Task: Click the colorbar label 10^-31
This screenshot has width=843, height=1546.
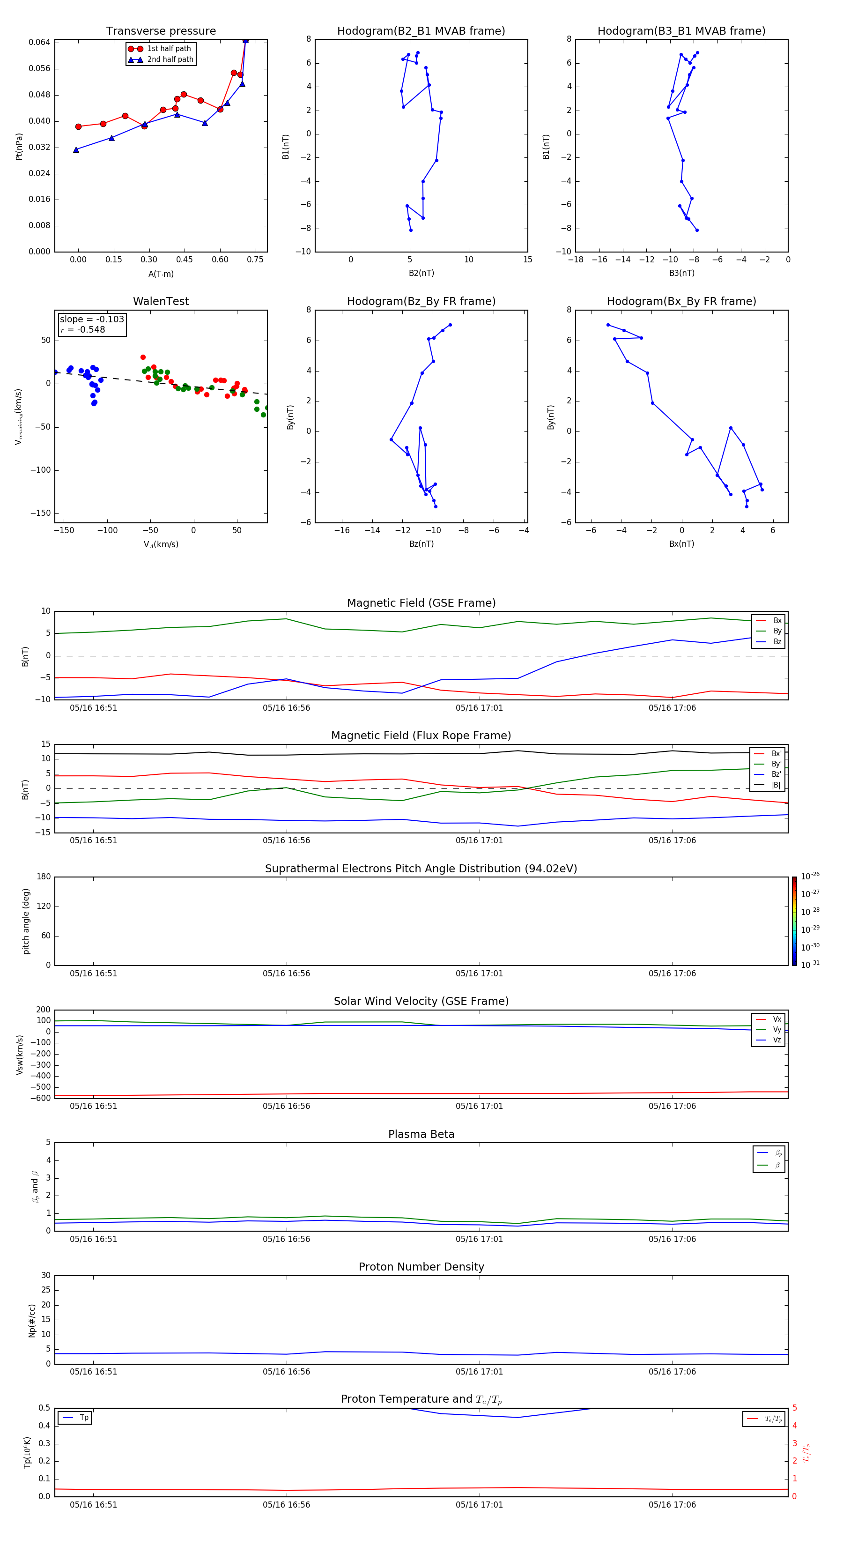Action: coord(810,965)
